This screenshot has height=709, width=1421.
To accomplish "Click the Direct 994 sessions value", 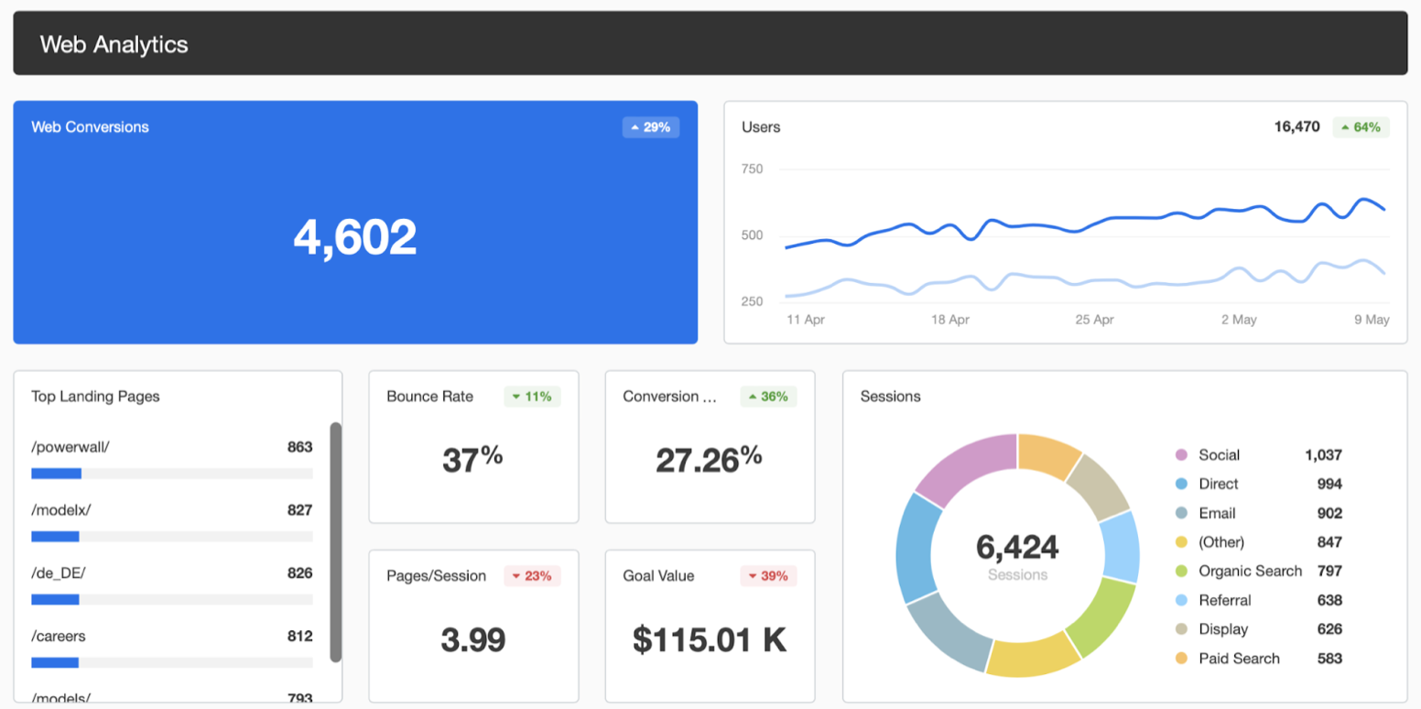I will pos(1329,484).
